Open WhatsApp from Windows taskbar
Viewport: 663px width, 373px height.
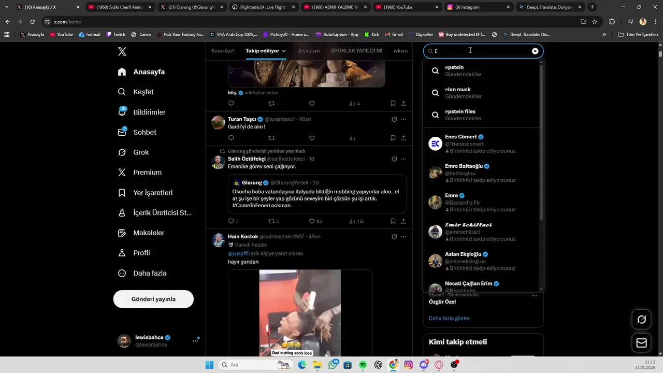tap(333, 365)
